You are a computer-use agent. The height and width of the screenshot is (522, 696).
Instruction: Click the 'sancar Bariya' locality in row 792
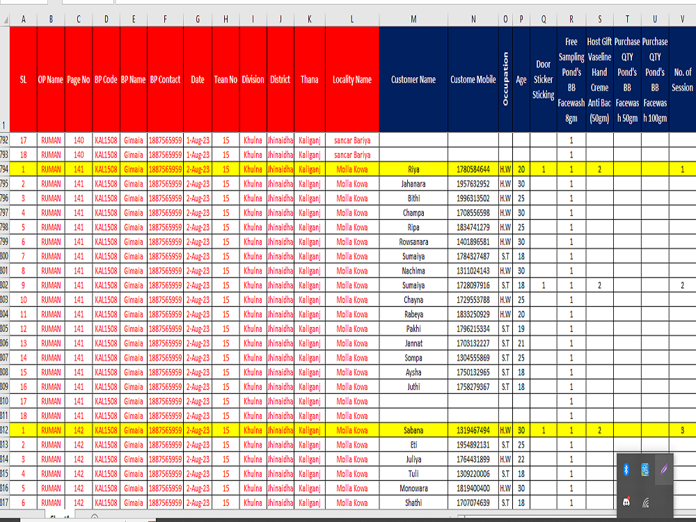[352, 141]
